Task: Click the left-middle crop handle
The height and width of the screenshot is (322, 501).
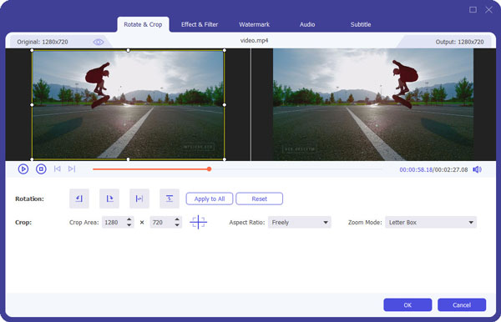Action: pos(32,104)
